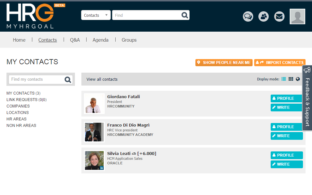Switch to globe map display mode

pos(298,79)
